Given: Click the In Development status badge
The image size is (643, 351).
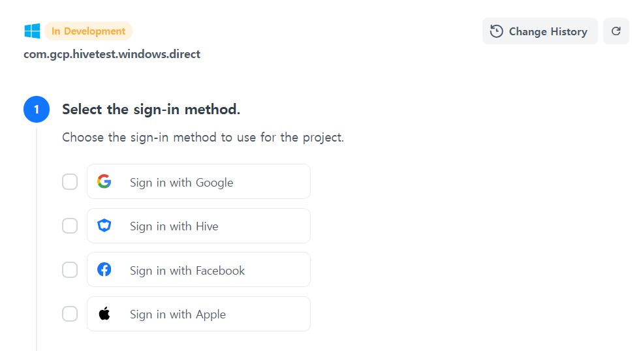Looking at the screenshot, I should pos(88,31).
